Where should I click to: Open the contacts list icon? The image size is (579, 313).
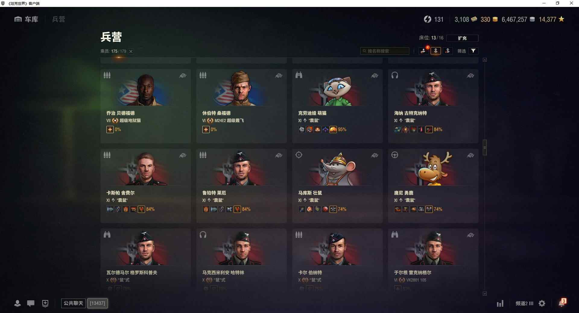(17, 303)
